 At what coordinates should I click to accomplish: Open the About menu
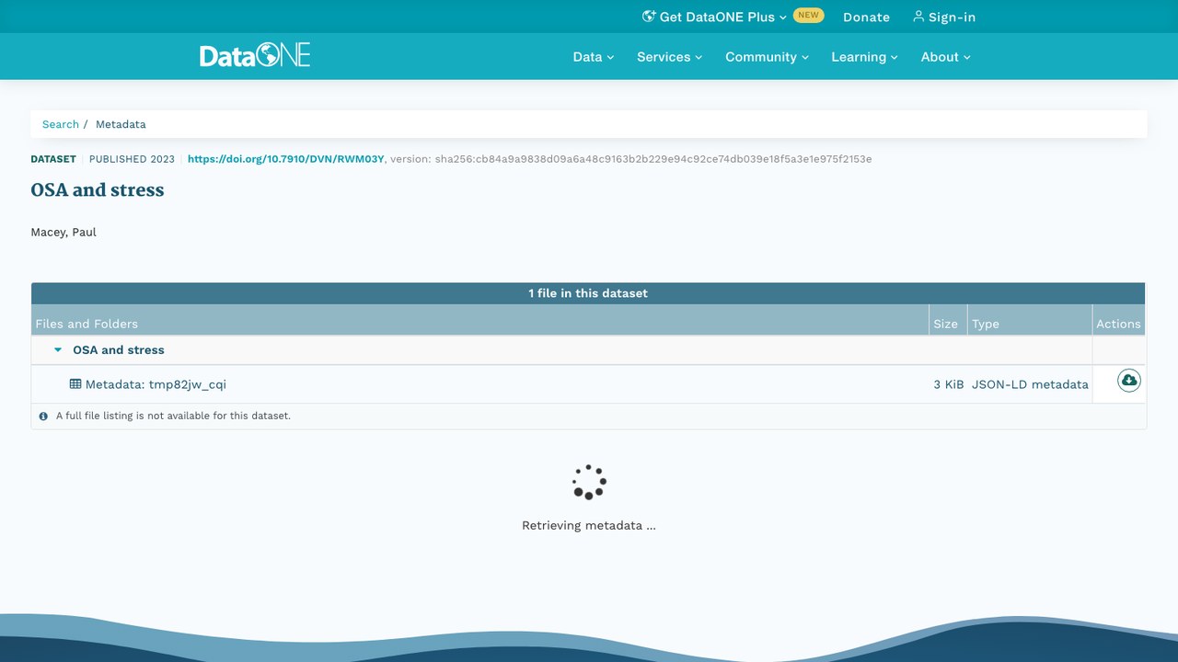point(946,57)
